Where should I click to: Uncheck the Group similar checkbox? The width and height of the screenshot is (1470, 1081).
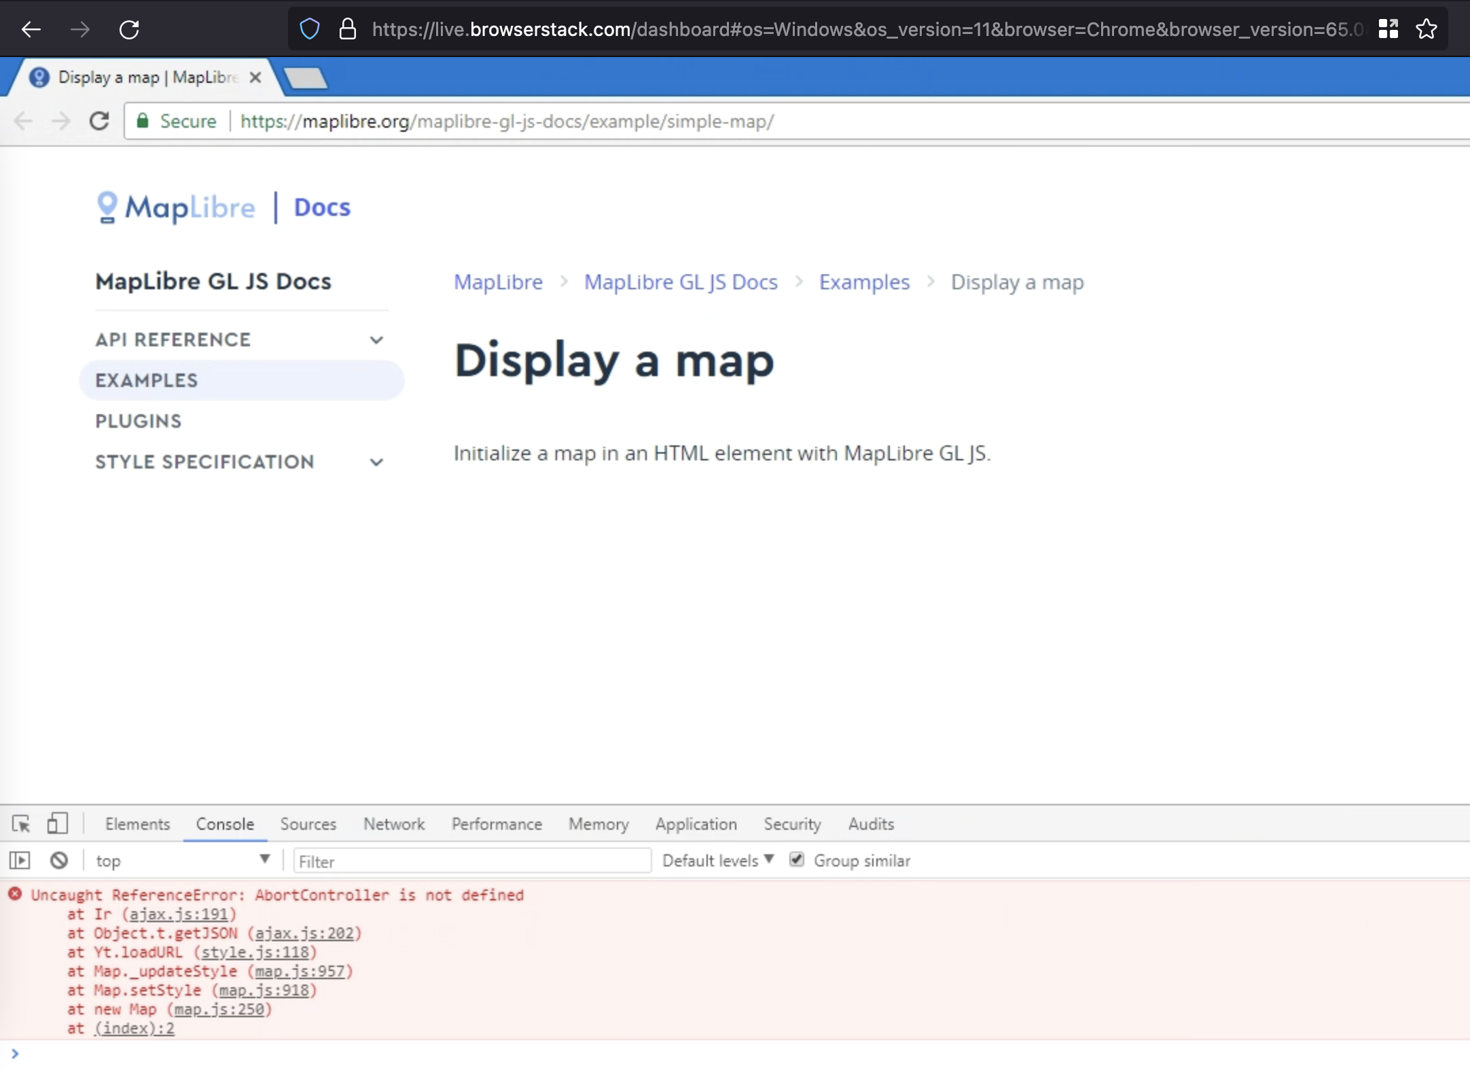pyautogui.click(x=796, y=860)
